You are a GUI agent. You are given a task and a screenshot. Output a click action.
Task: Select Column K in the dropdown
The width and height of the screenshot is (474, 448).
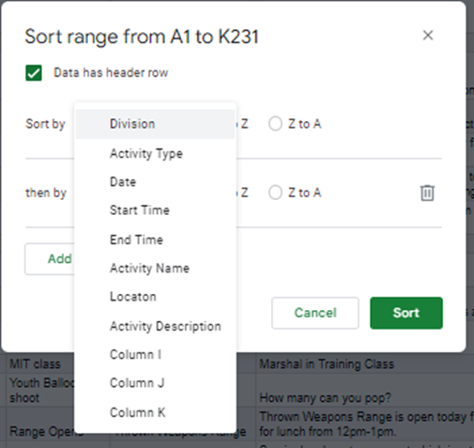coord(155,412)
